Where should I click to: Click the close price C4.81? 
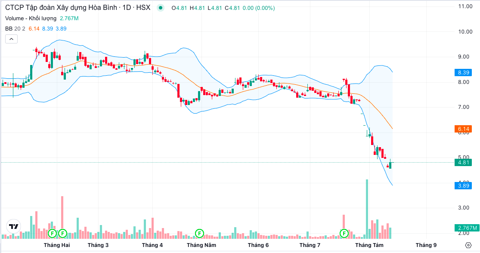coord(232,8)
